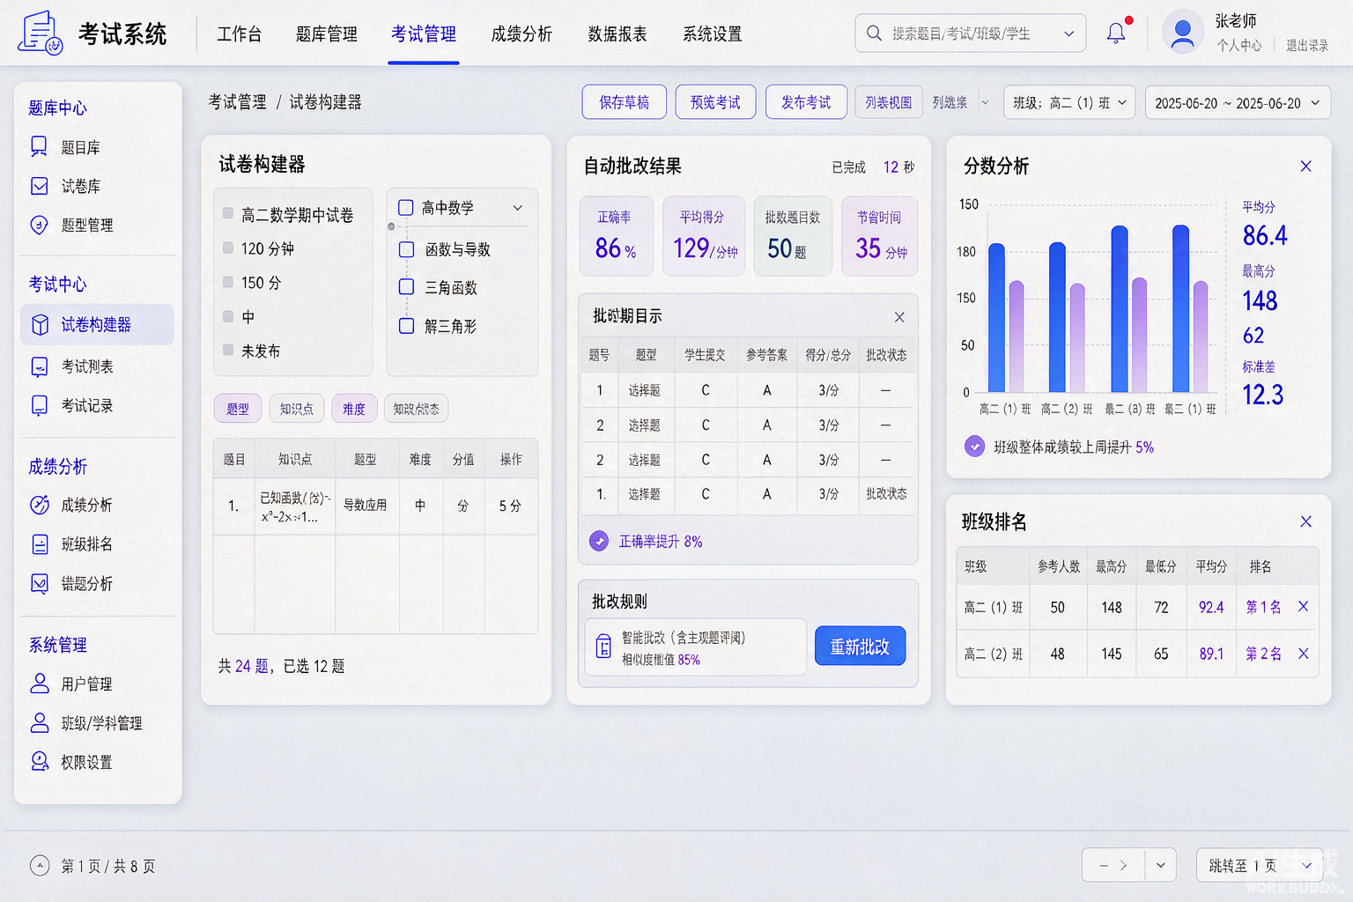
Task: Toggle the 120 分钟 checkbox
Action: tap(228, 248)
